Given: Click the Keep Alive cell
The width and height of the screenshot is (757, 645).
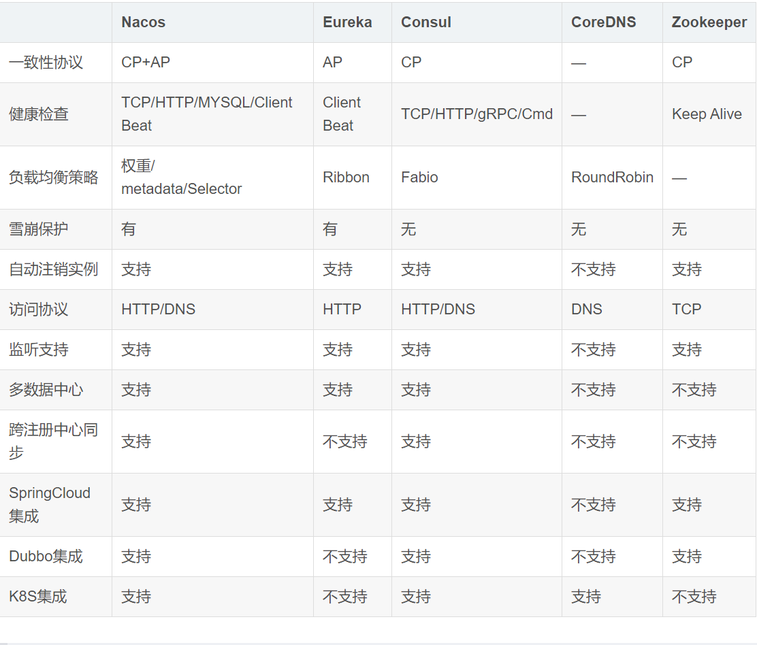Looking at the screenshot, I should click(x=707, y=114).
